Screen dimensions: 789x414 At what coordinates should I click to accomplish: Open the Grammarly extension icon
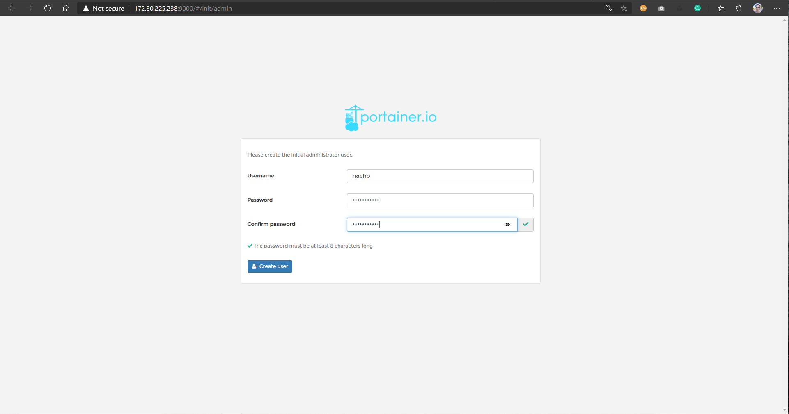click(697, 8)
